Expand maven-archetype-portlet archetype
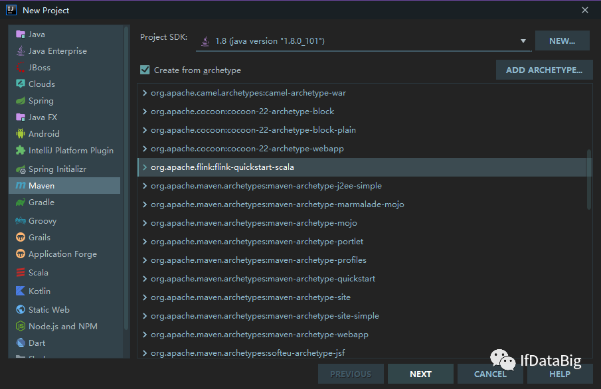Viewport: 601px width, 389px height. pos(145,242)
